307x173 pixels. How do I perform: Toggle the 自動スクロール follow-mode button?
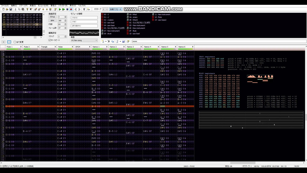116,9
